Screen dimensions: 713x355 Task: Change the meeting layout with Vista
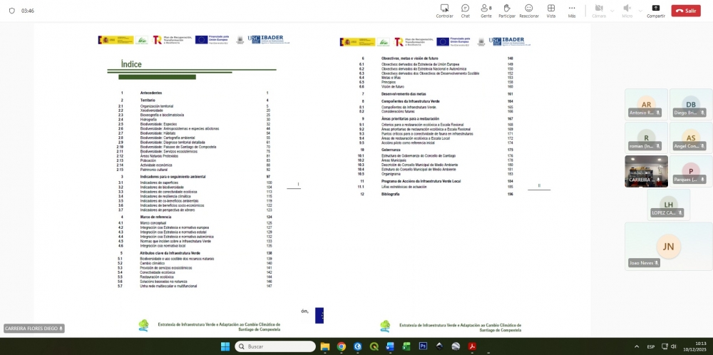[x=551, y=10]
